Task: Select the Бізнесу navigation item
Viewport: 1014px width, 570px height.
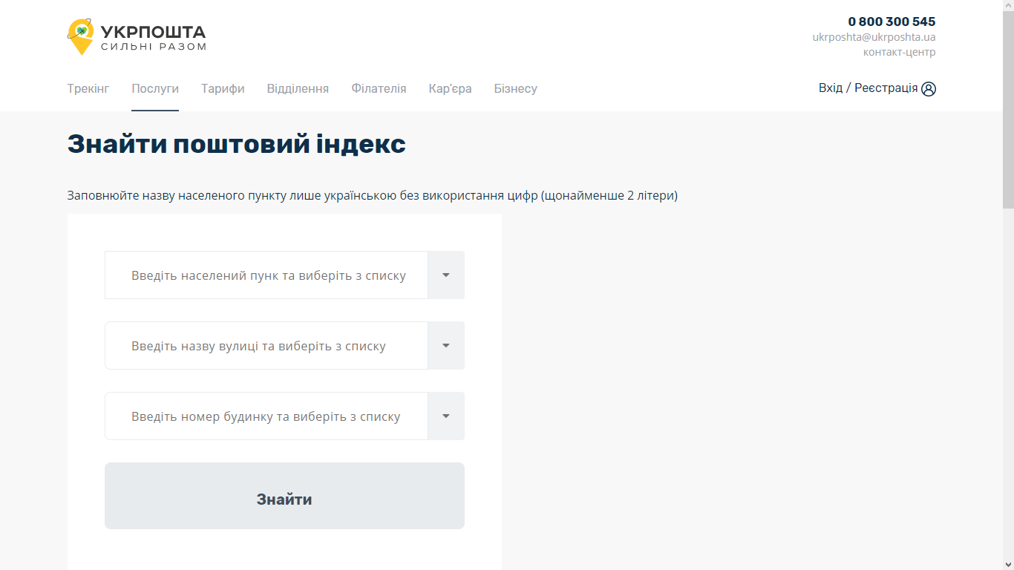Action: tap(515, 88)
